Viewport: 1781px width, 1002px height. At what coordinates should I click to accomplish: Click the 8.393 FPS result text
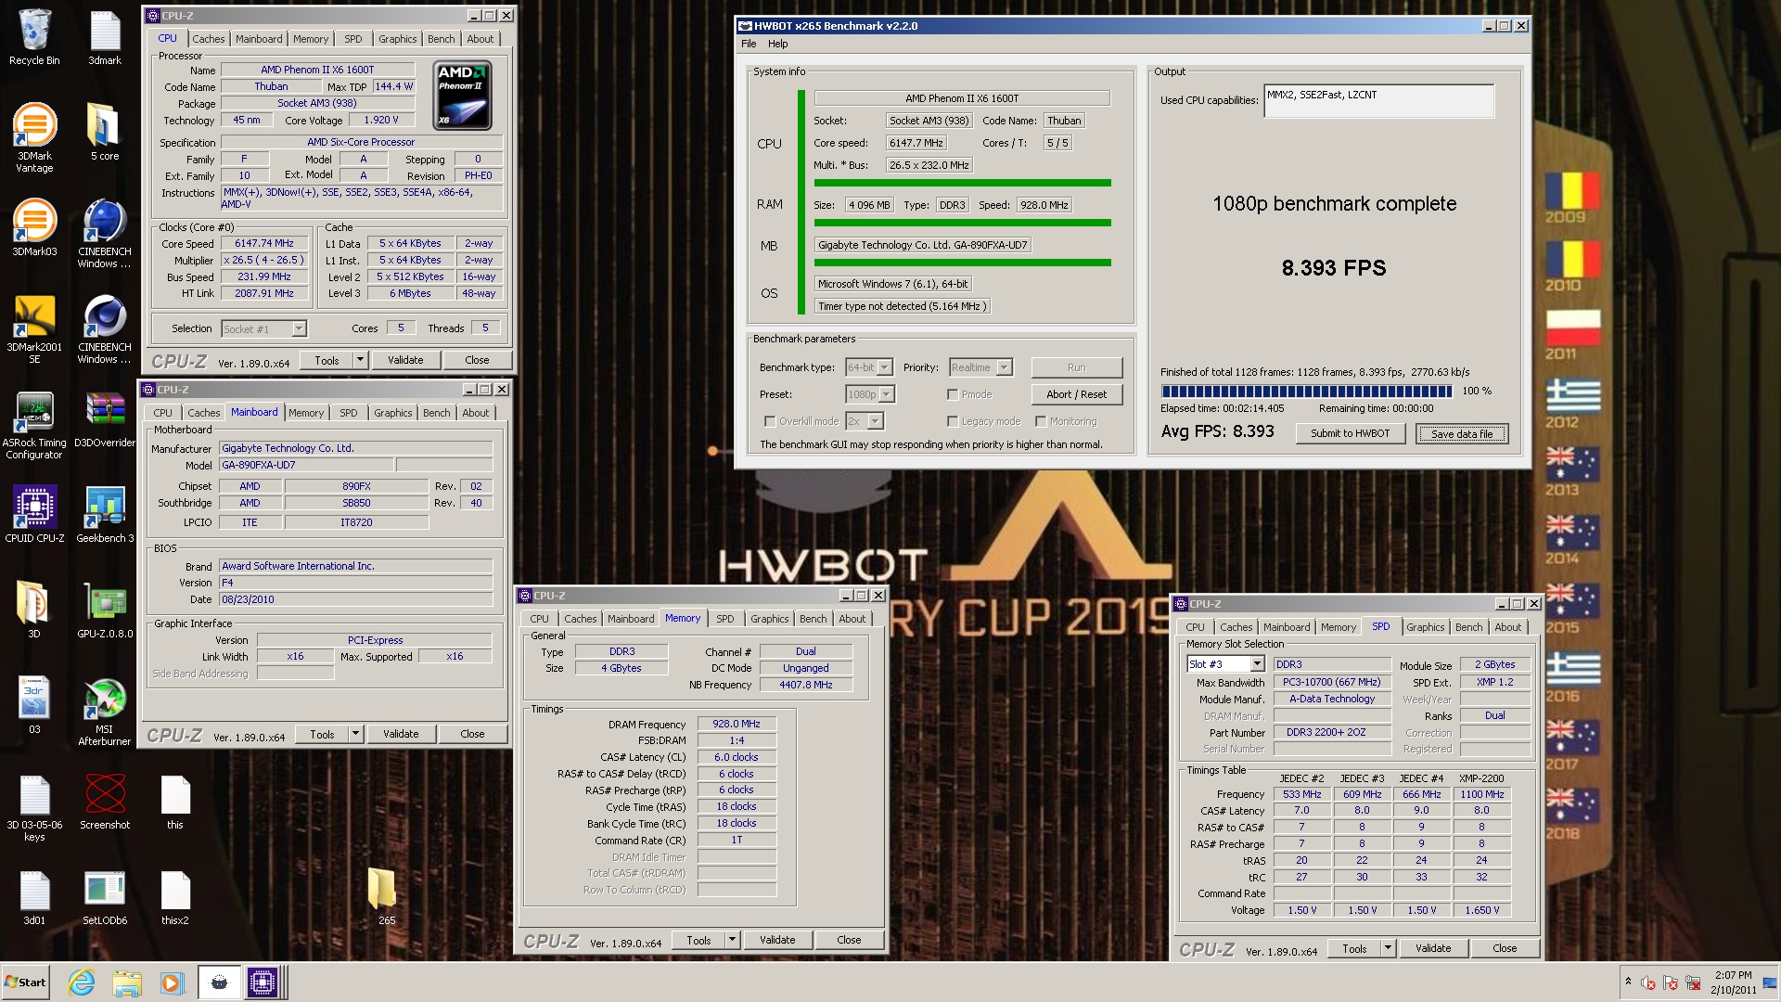[x=1334, y=268]
